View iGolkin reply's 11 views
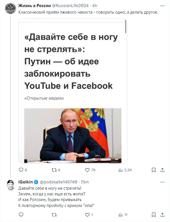170x222 pixels. click(123, 215)
